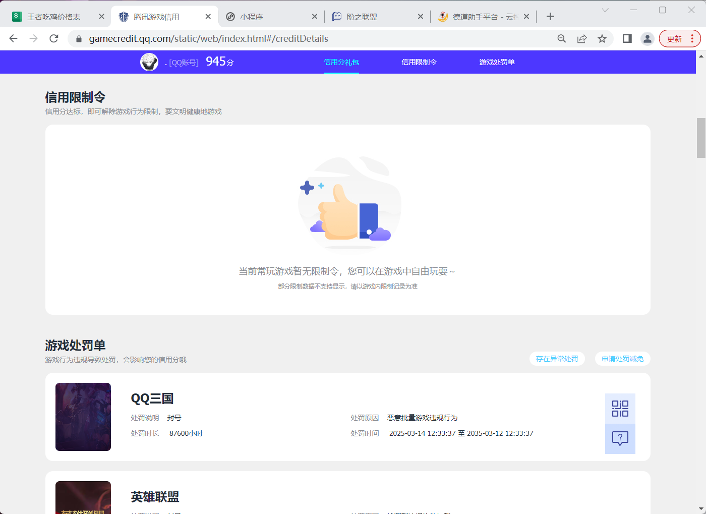Click the 英雄联盟 game cover thumbnail
The image size is (706, 514).
(83, 497)
